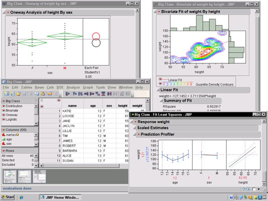268x201 pixels.
Task: Open the Tables menu
Action: pyautogui.click(x=27, y=87)
